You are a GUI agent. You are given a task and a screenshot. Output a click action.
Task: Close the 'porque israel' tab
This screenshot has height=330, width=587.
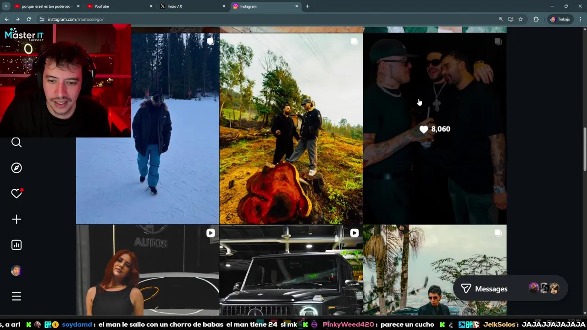[78, 6]
